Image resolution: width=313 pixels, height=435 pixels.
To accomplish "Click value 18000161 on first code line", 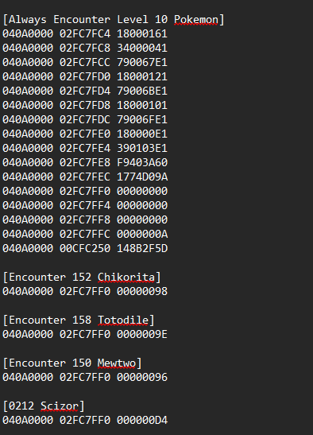I will click(142, 34).
